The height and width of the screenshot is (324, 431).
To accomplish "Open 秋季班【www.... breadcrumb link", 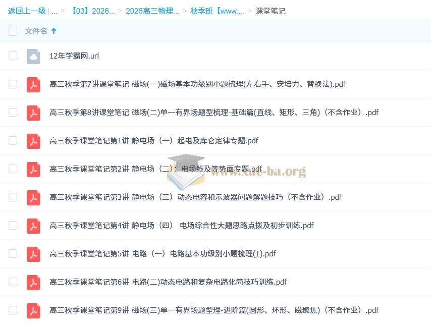I will [x=217, y=11].
